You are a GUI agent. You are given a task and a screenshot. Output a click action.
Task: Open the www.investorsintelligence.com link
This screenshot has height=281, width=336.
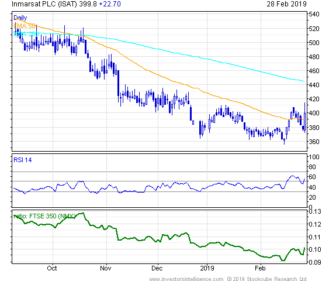pyautogui.click(x=186, y=279)
